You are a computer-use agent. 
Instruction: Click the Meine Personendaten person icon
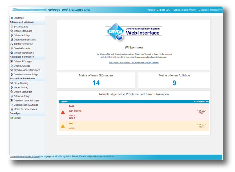[12, 109]
